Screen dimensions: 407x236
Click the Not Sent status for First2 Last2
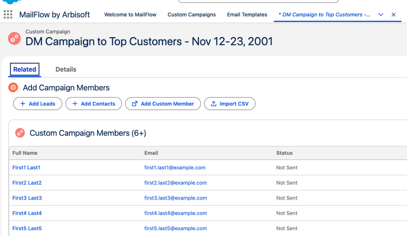coord(287,183)
